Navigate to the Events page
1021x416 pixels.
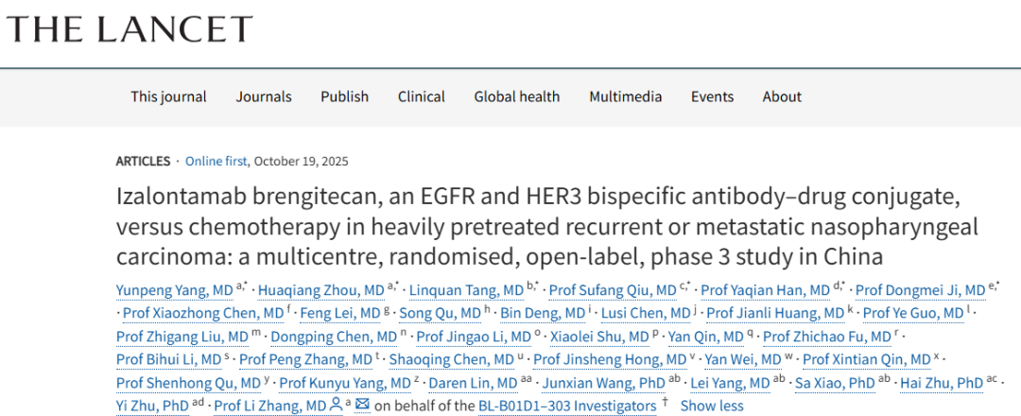[712, 96]
